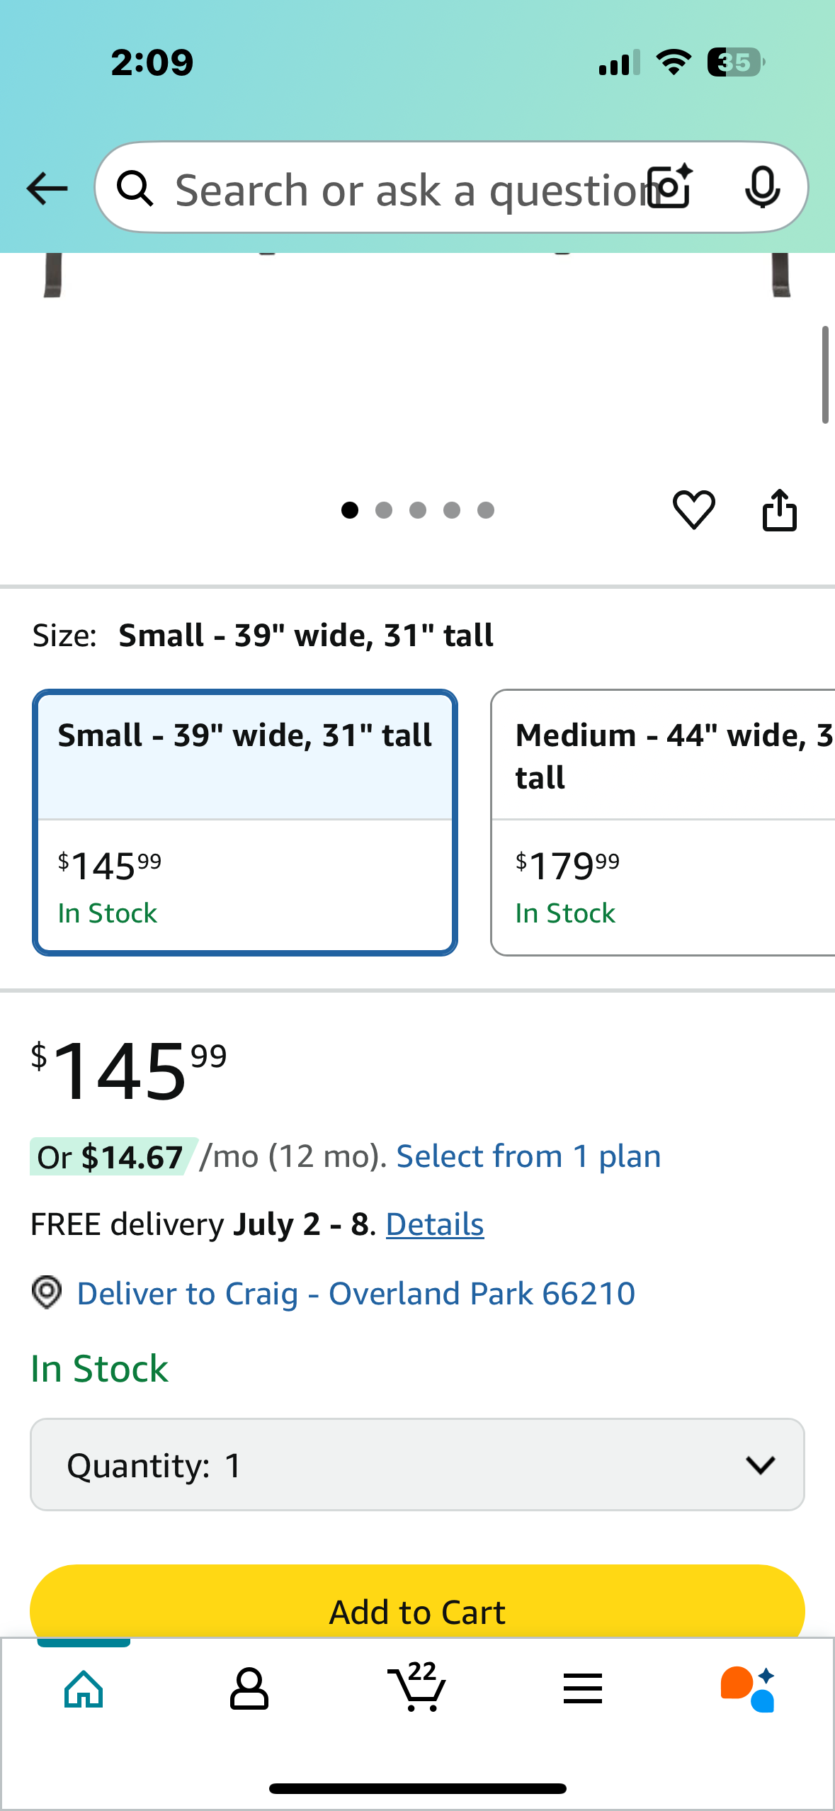Viewport: 835px width, 1811px height.
Task: Open Select from 1 plan options
Action: coord(528,1156)
